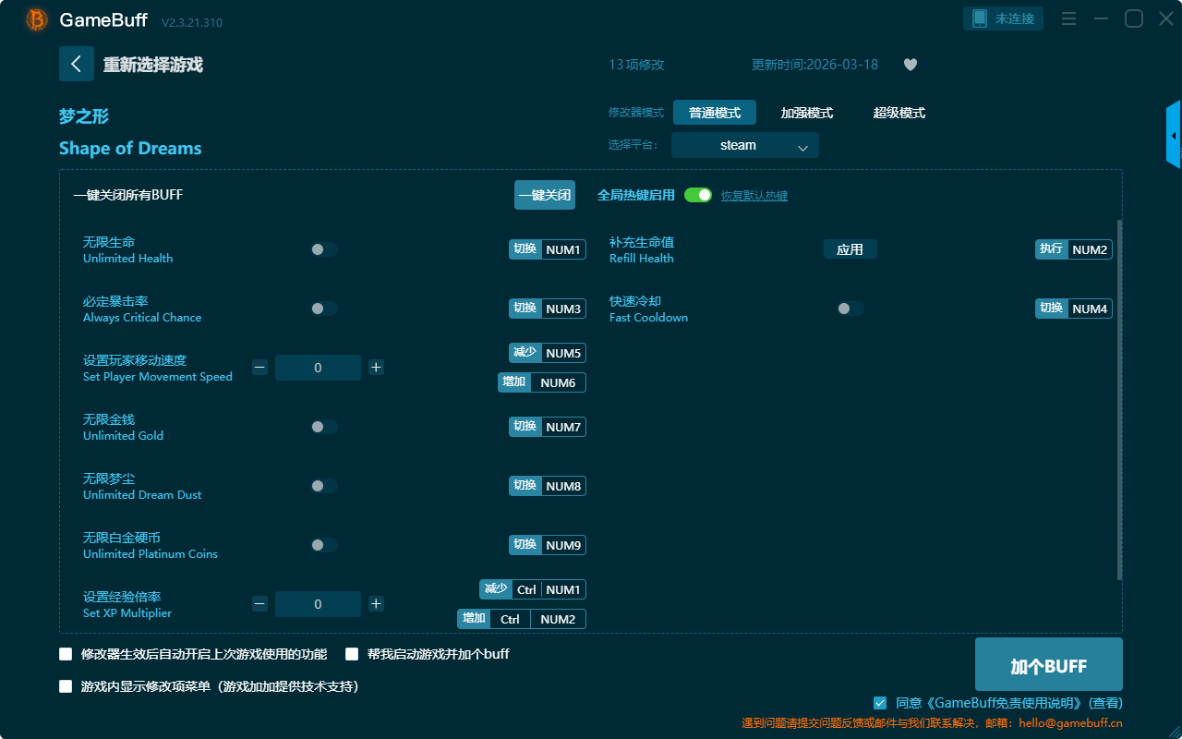
Task: Click the GameBuff logo icon
Action: [37, 19]
